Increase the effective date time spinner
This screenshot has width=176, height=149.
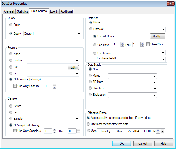[158, 130]
